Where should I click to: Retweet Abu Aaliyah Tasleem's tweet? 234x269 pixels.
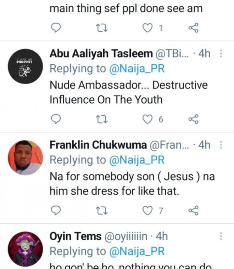[x=101, y=120]
